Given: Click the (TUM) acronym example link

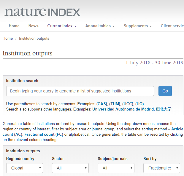Looking at the screenshot, I should (115, 104).
